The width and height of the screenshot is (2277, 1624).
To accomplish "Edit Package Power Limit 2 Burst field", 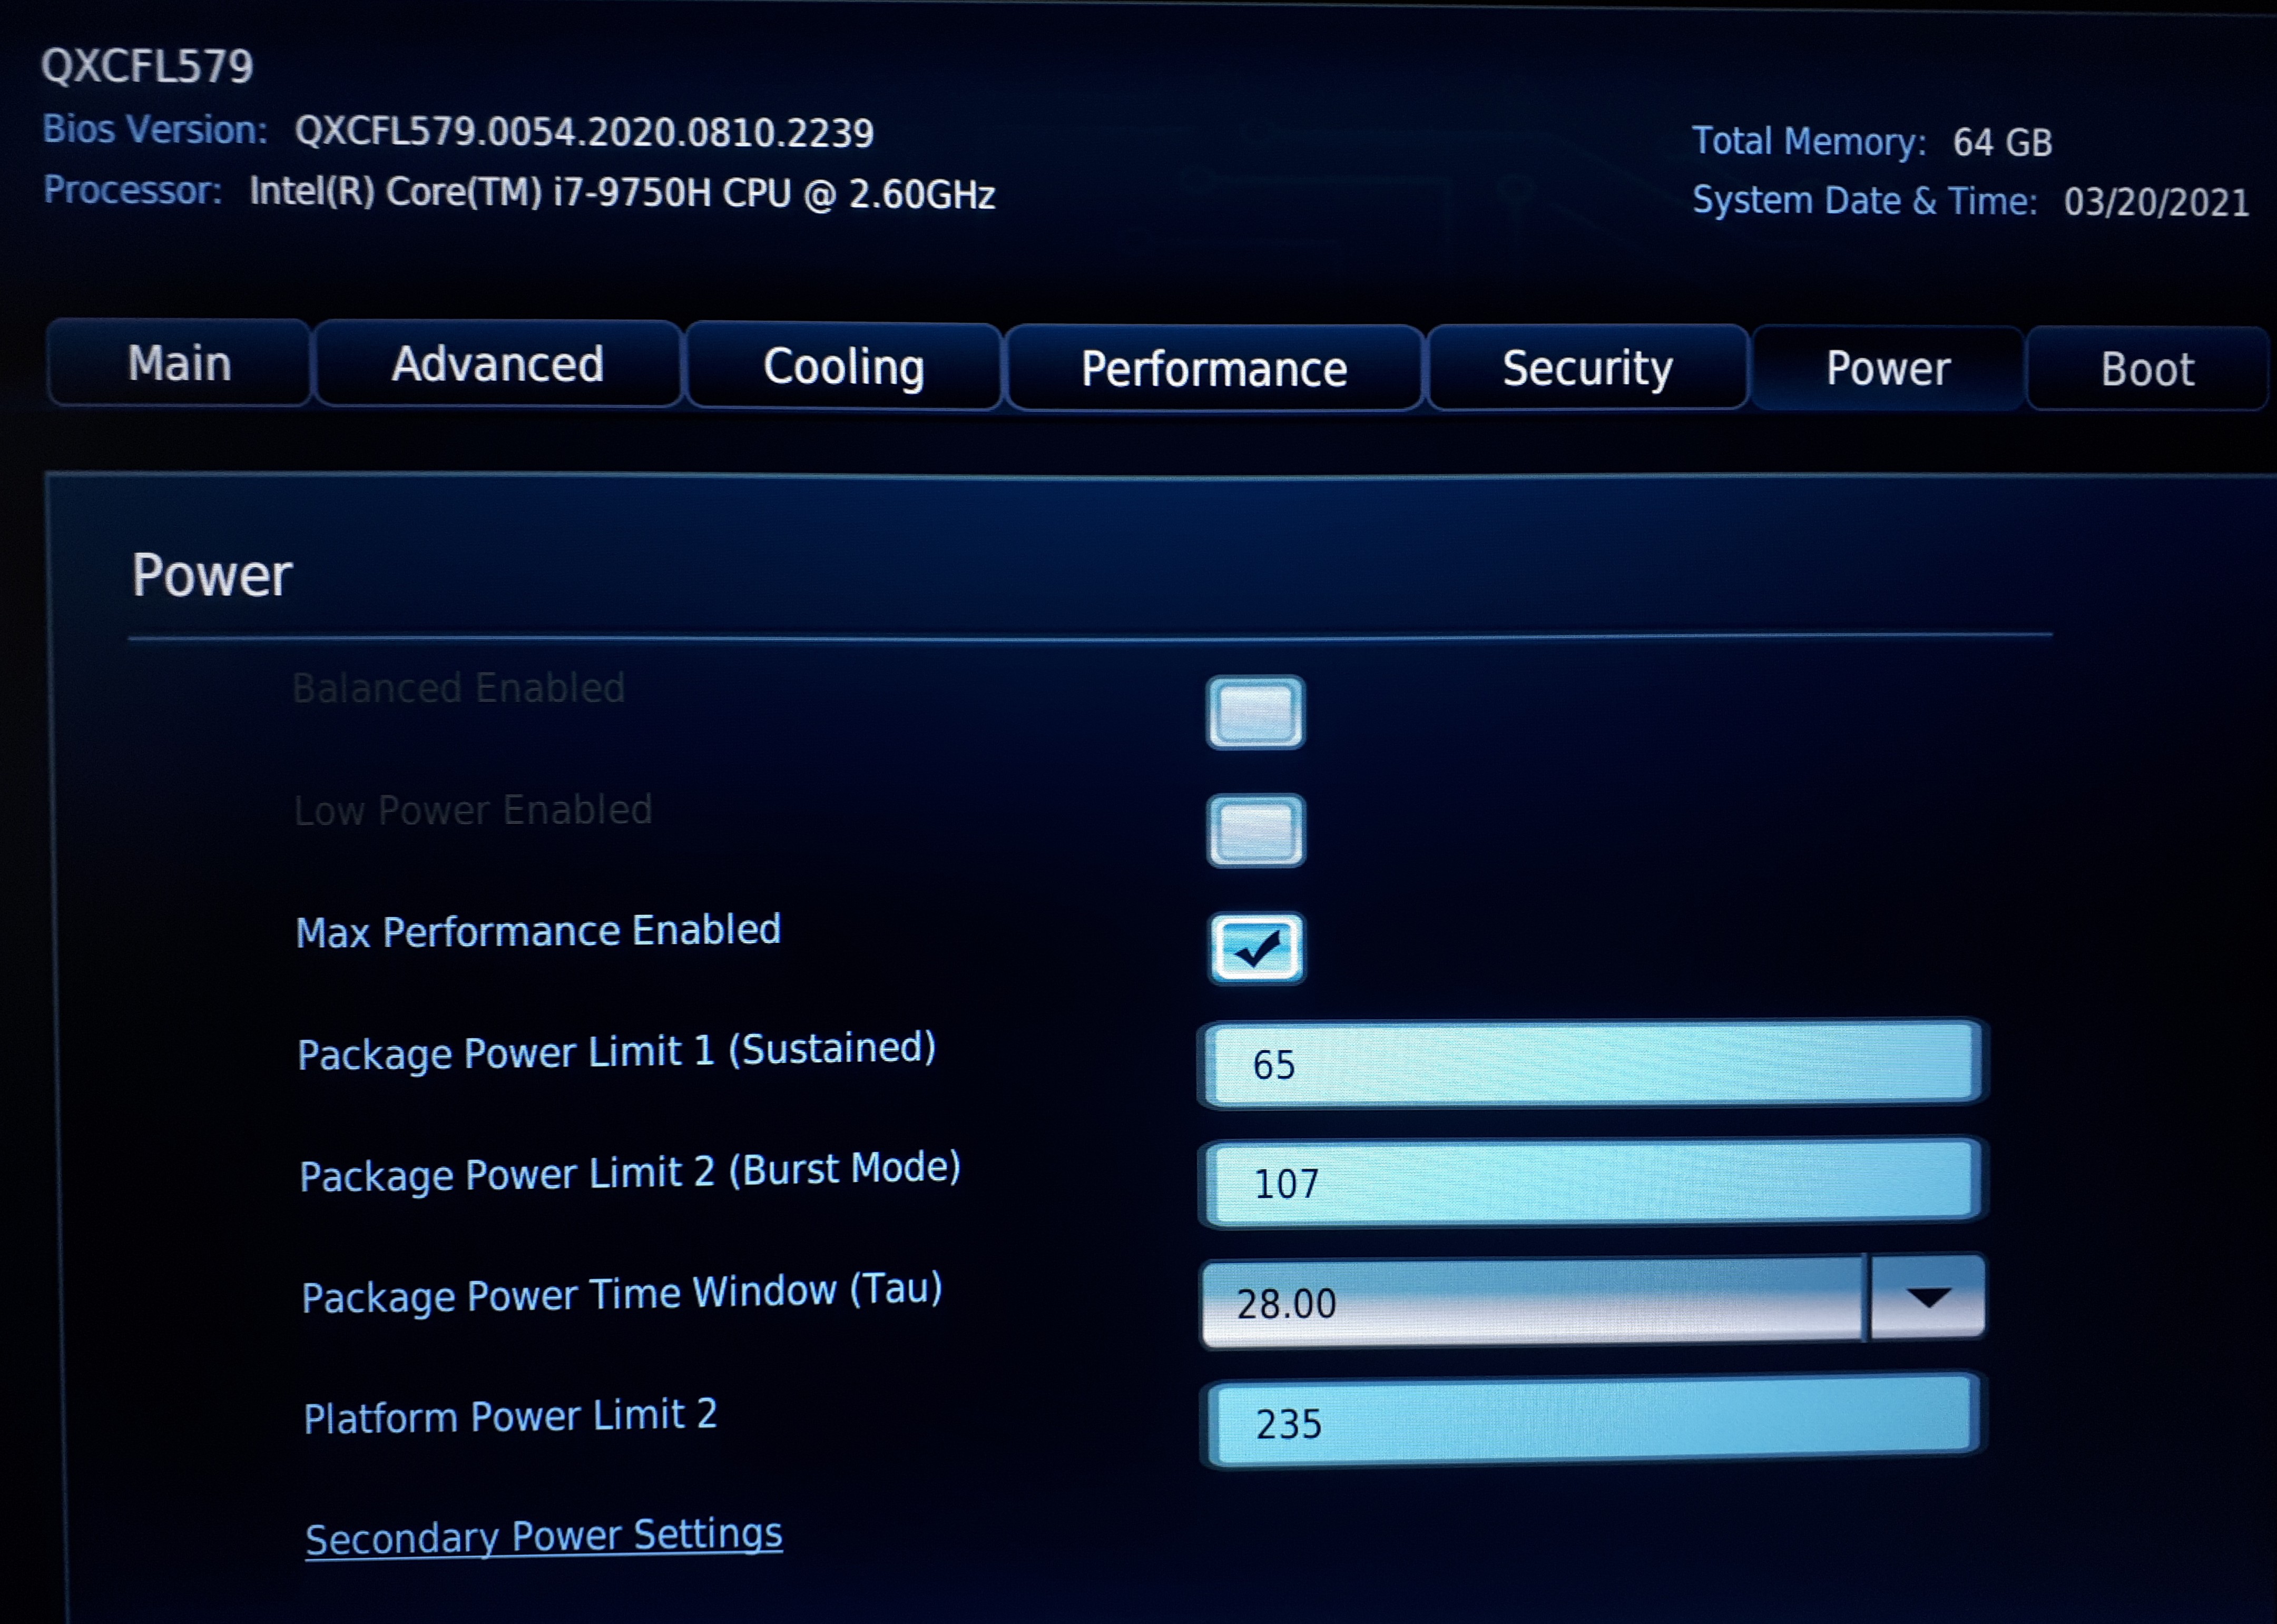I will [1592, 1182].
